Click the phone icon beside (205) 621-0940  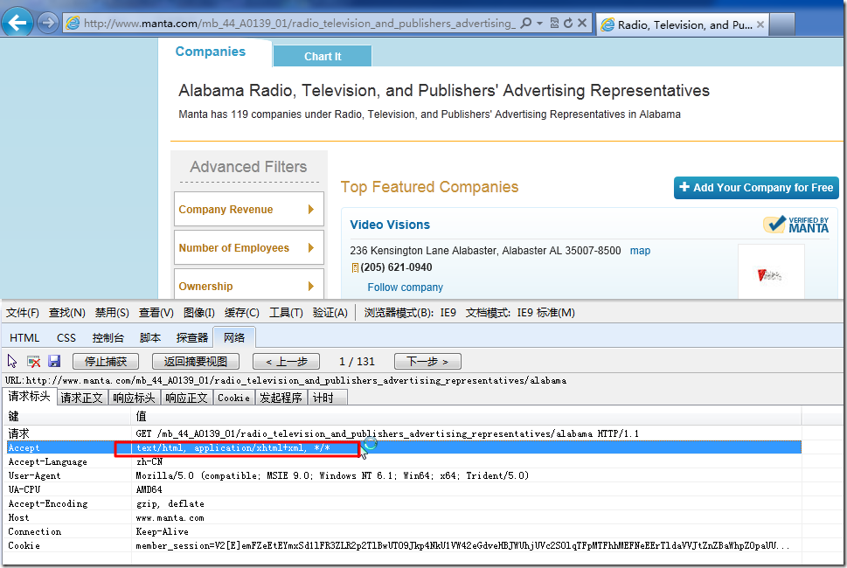[355, 267]
